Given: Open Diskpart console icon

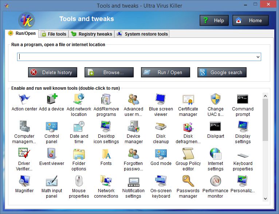Looking at the screenshot, I should (216, 126).
